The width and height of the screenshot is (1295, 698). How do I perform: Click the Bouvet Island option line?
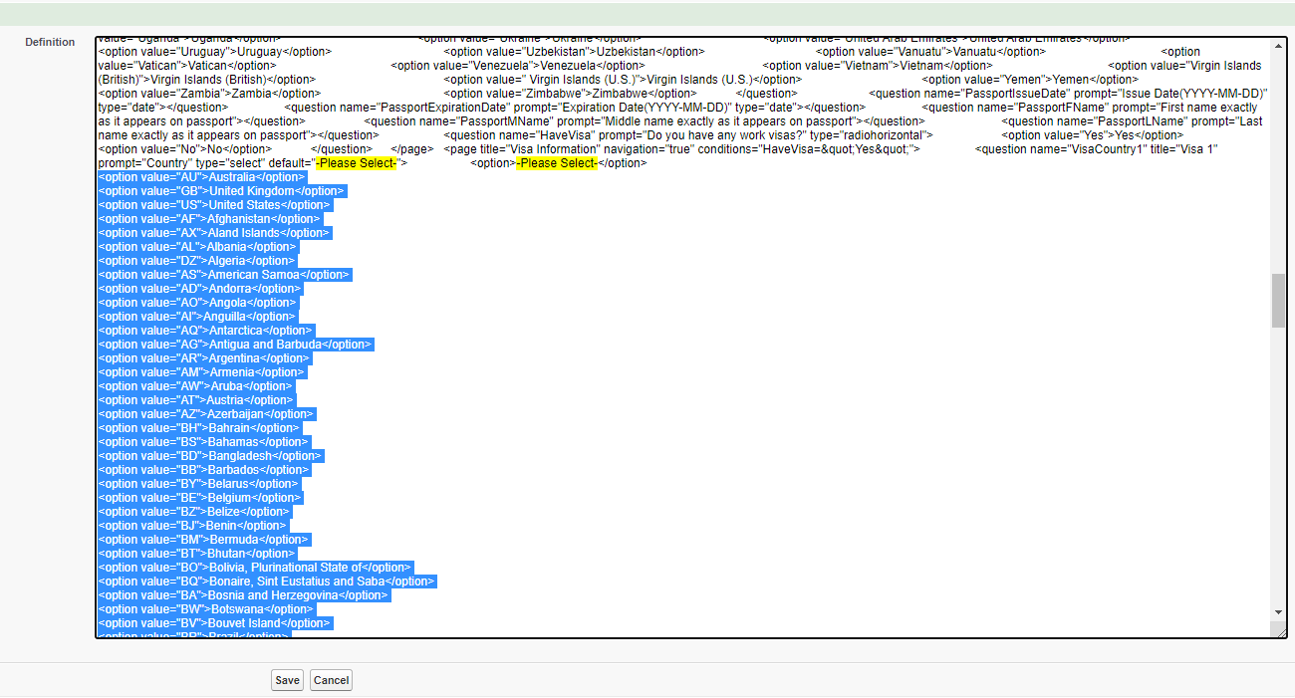213,623
